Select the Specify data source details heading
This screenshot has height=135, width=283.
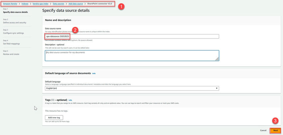pyautogui.click(x=66, y=11)
